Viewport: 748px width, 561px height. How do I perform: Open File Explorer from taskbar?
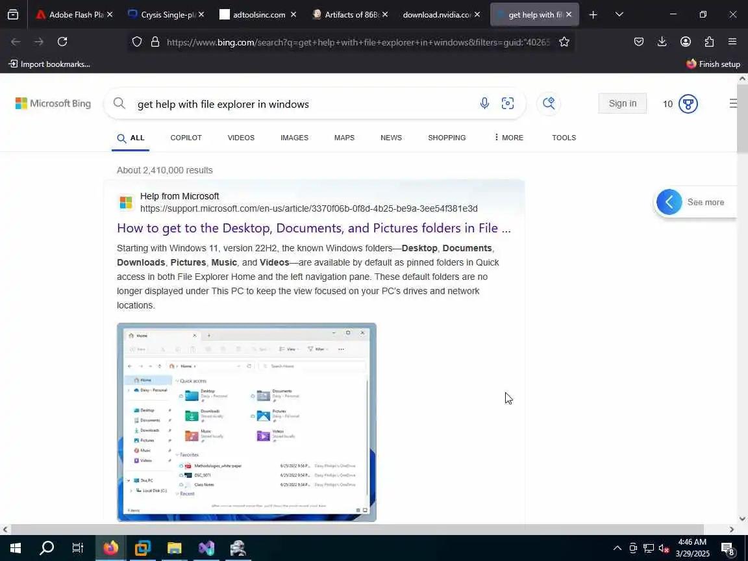pyautogui.click(x=175, y=548)
